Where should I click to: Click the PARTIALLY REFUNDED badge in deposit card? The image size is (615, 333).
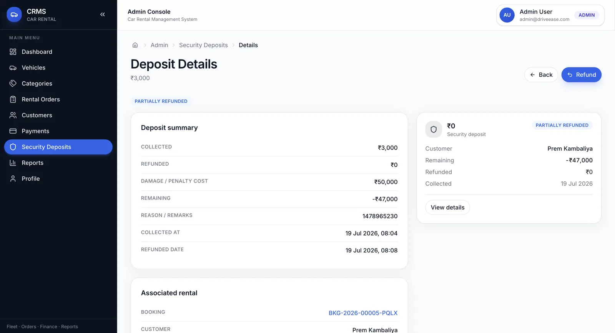tap(562, 125)
